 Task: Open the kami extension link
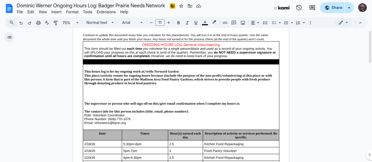coord(282,8)
